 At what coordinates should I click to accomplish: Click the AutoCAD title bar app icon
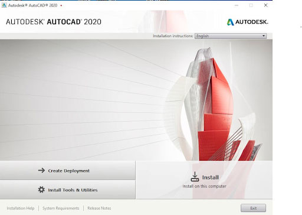[x=4, y=5]
